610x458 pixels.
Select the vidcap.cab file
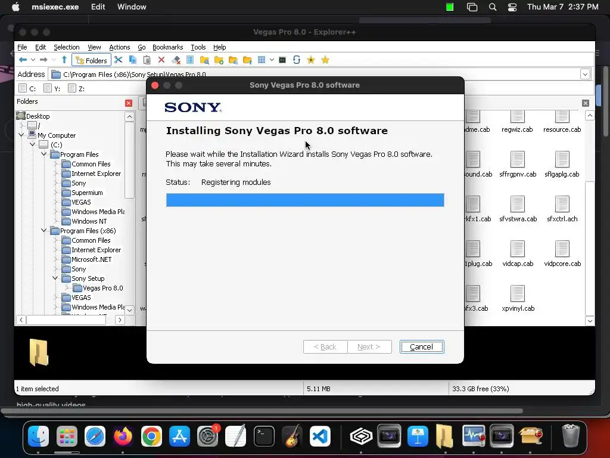(518, 254)
